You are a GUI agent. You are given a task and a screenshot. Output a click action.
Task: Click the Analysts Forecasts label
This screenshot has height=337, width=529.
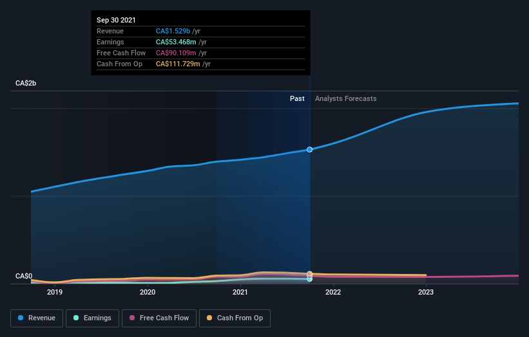click(346, 98)
